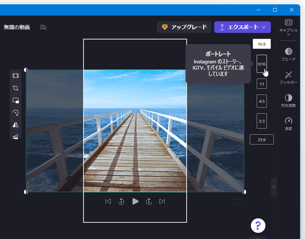Skip to the end of video
Screen dimensions: 305x239
point(162,201)
